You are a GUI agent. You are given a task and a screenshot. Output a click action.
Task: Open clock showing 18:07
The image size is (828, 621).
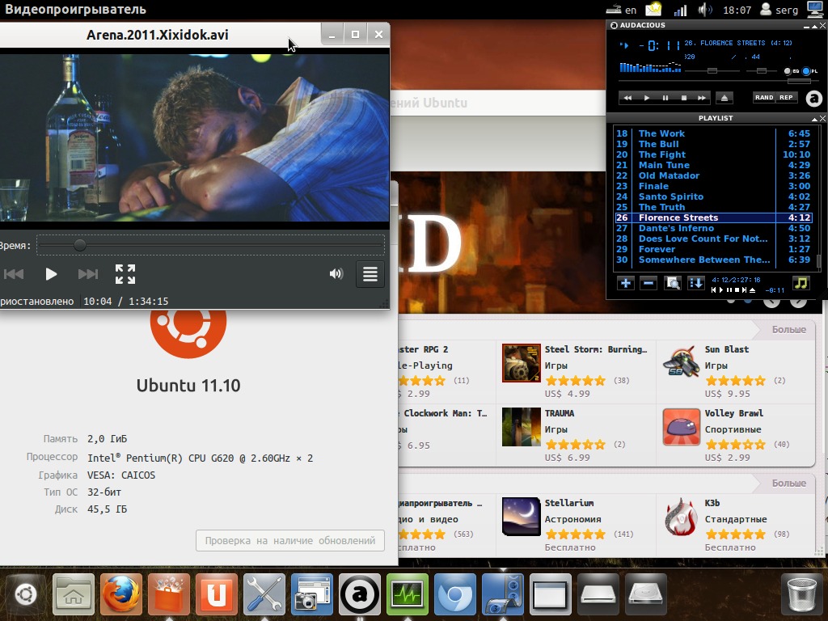pyautogui.click(x=737, y=10)
